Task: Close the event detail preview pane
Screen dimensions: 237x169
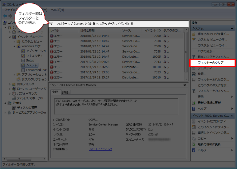Action: [x=185, y=85]
